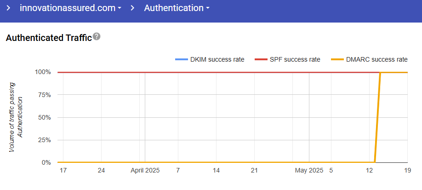
Task: Click the breadcrumb chevron before Authentication
Action: tap(133, 8)
